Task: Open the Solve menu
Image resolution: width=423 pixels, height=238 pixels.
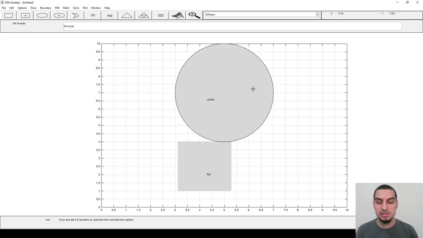Action: [76, 8]
